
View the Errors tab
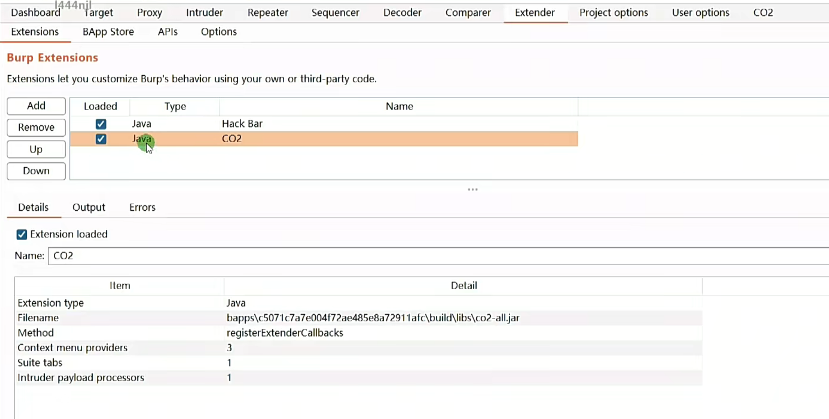(x=143, y=207)
